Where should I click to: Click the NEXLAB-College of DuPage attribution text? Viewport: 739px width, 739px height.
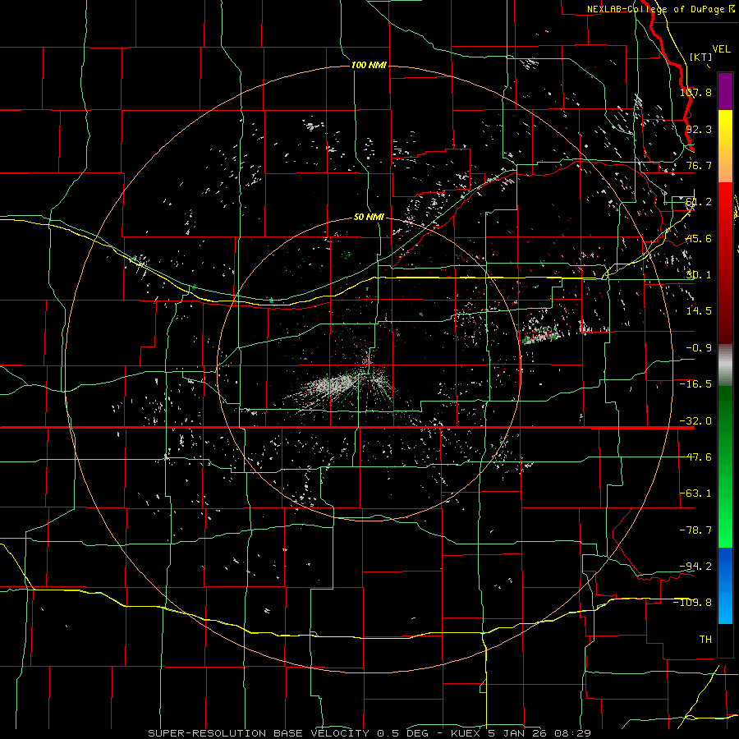click(661, 9)
